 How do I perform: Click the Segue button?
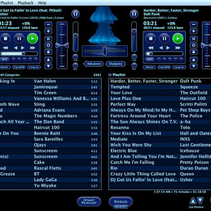[x=121, y=201]
